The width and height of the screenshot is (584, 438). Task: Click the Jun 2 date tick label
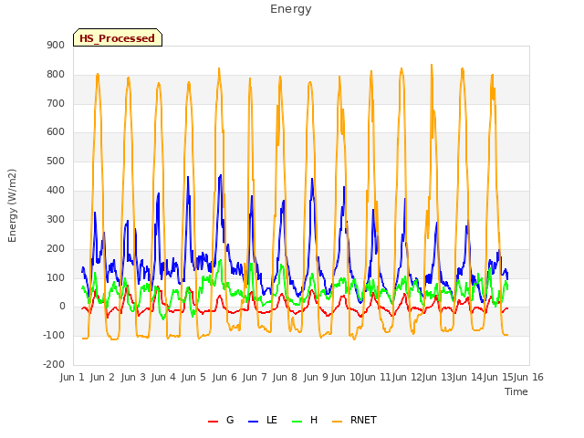pyautogui.click(x=102, y=377)
